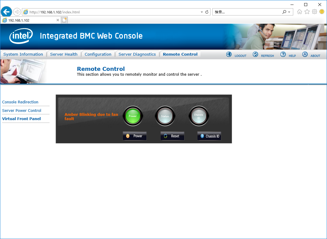Expand the search provider dropdown arrow
The width and height of the screenshot is (327, 239).
[289, 12]
